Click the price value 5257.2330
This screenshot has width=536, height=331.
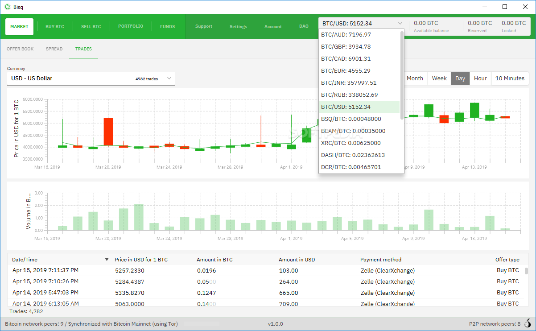[x=130, y=270]
